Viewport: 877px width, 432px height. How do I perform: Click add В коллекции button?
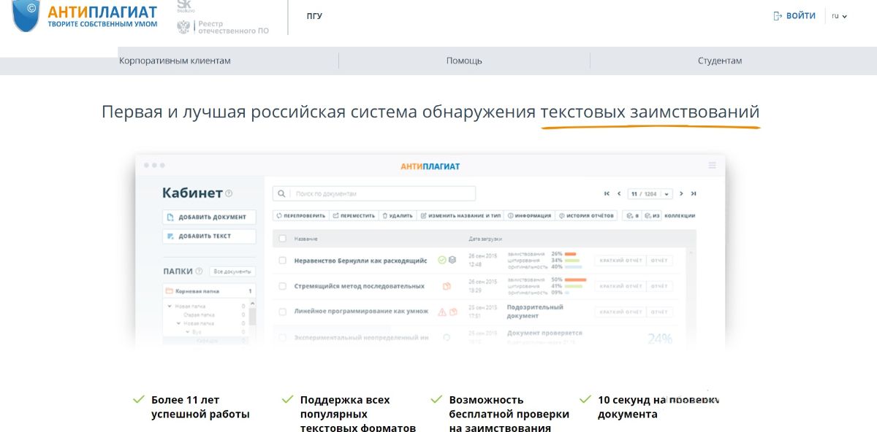[633, 215]
